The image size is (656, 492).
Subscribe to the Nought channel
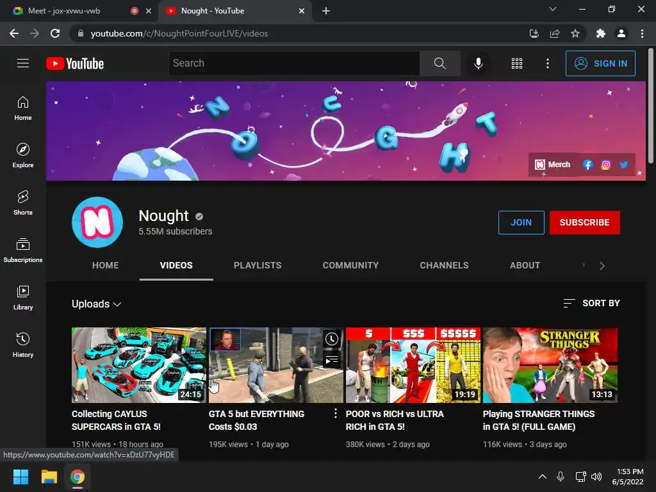584,222
